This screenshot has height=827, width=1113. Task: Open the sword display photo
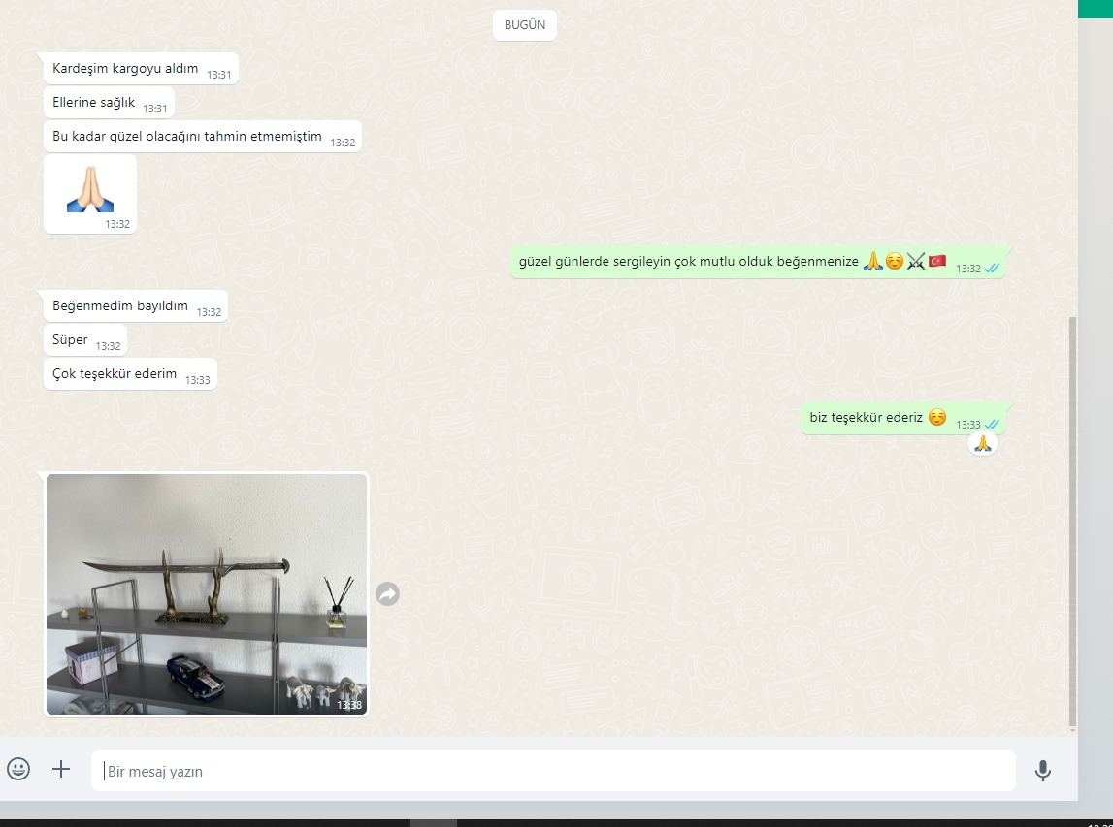click(x=207, y=593)
